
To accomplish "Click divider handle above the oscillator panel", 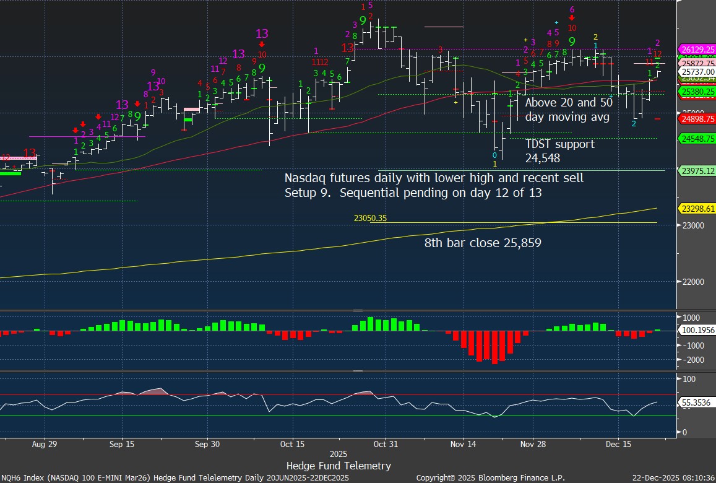I will pyautogui.click(x=358, y=372).
